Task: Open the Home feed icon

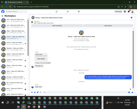Action: tap(57, 11)
